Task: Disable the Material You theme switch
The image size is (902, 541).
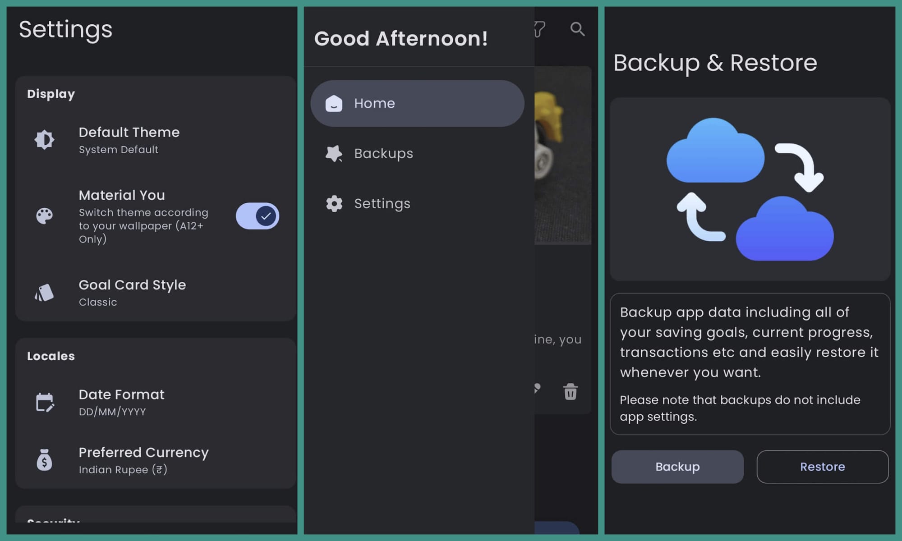Action: [257, 216]
